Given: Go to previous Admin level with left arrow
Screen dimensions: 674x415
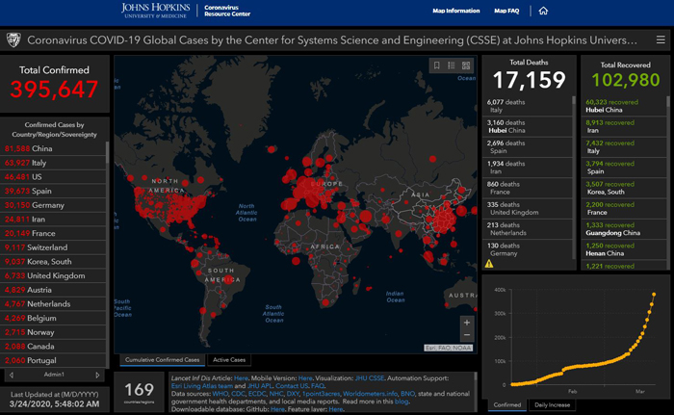Looking at the screenshot, I should click(x=12, y=375).
